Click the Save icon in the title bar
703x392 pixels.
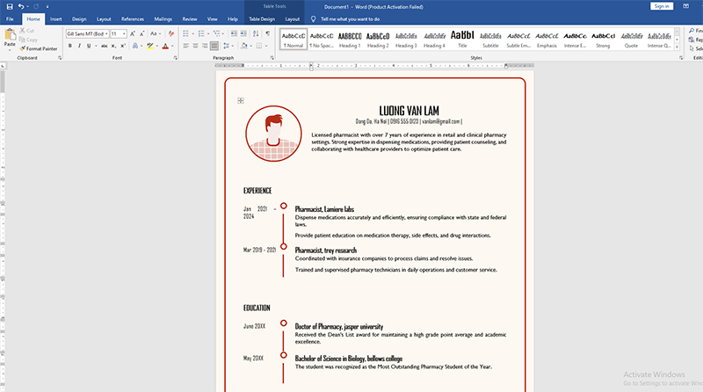(x=10, y=6)
